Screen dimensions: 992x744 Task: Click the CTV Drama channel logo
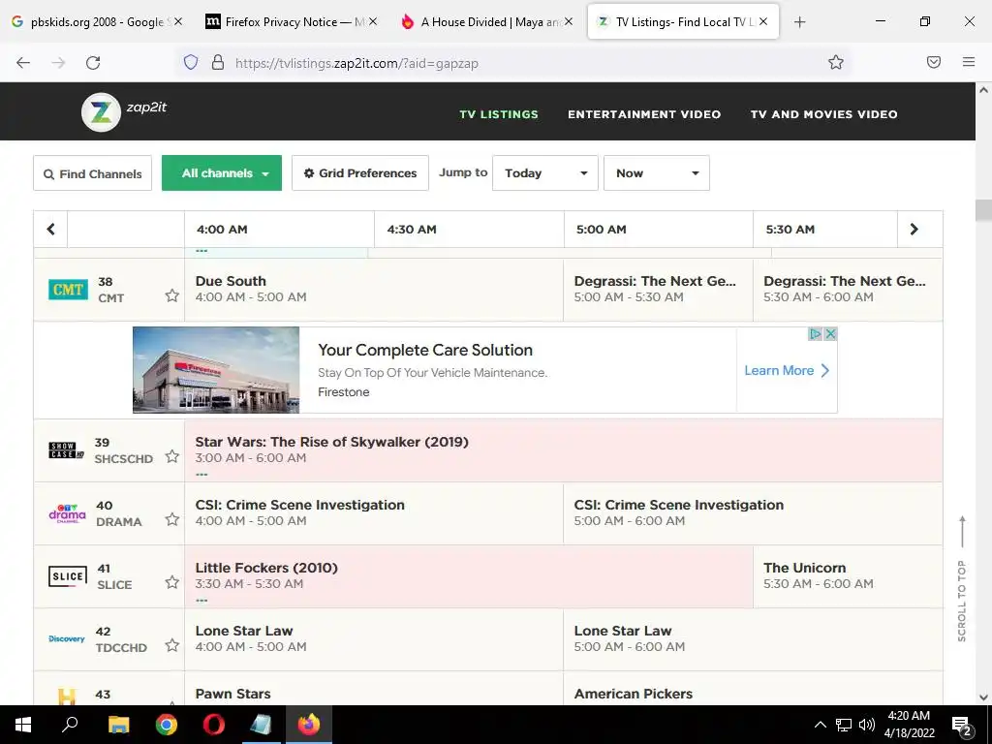tap(67, 513)
